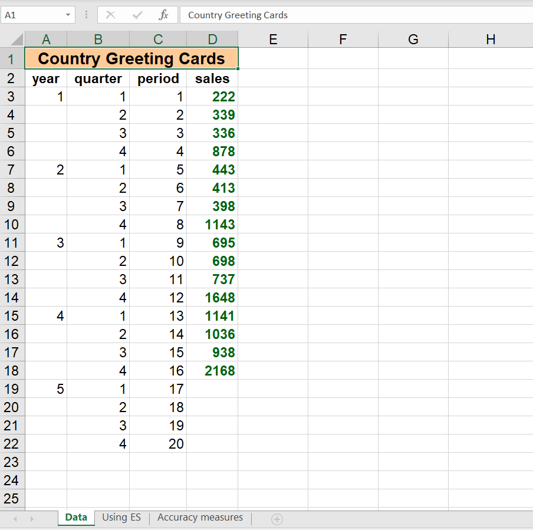Click the formula bar resize dots handle
533x530 pixels.
[86, 15]
